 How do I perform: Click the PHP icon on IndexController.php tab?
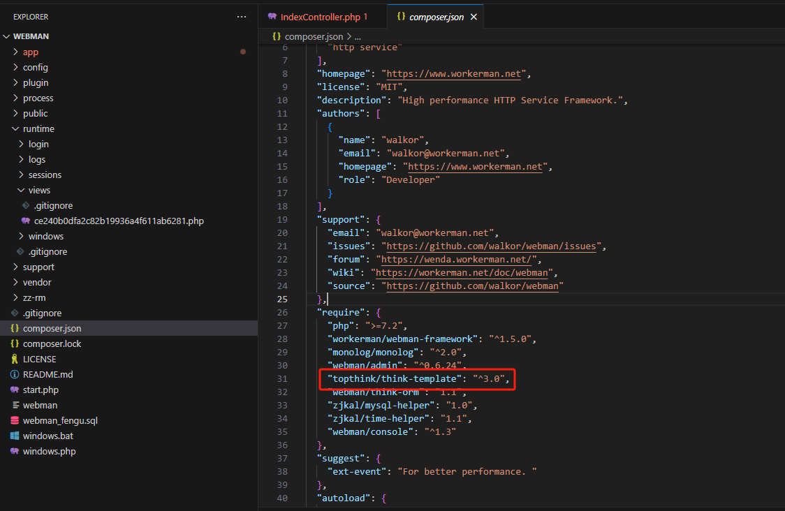coord(272,17)
